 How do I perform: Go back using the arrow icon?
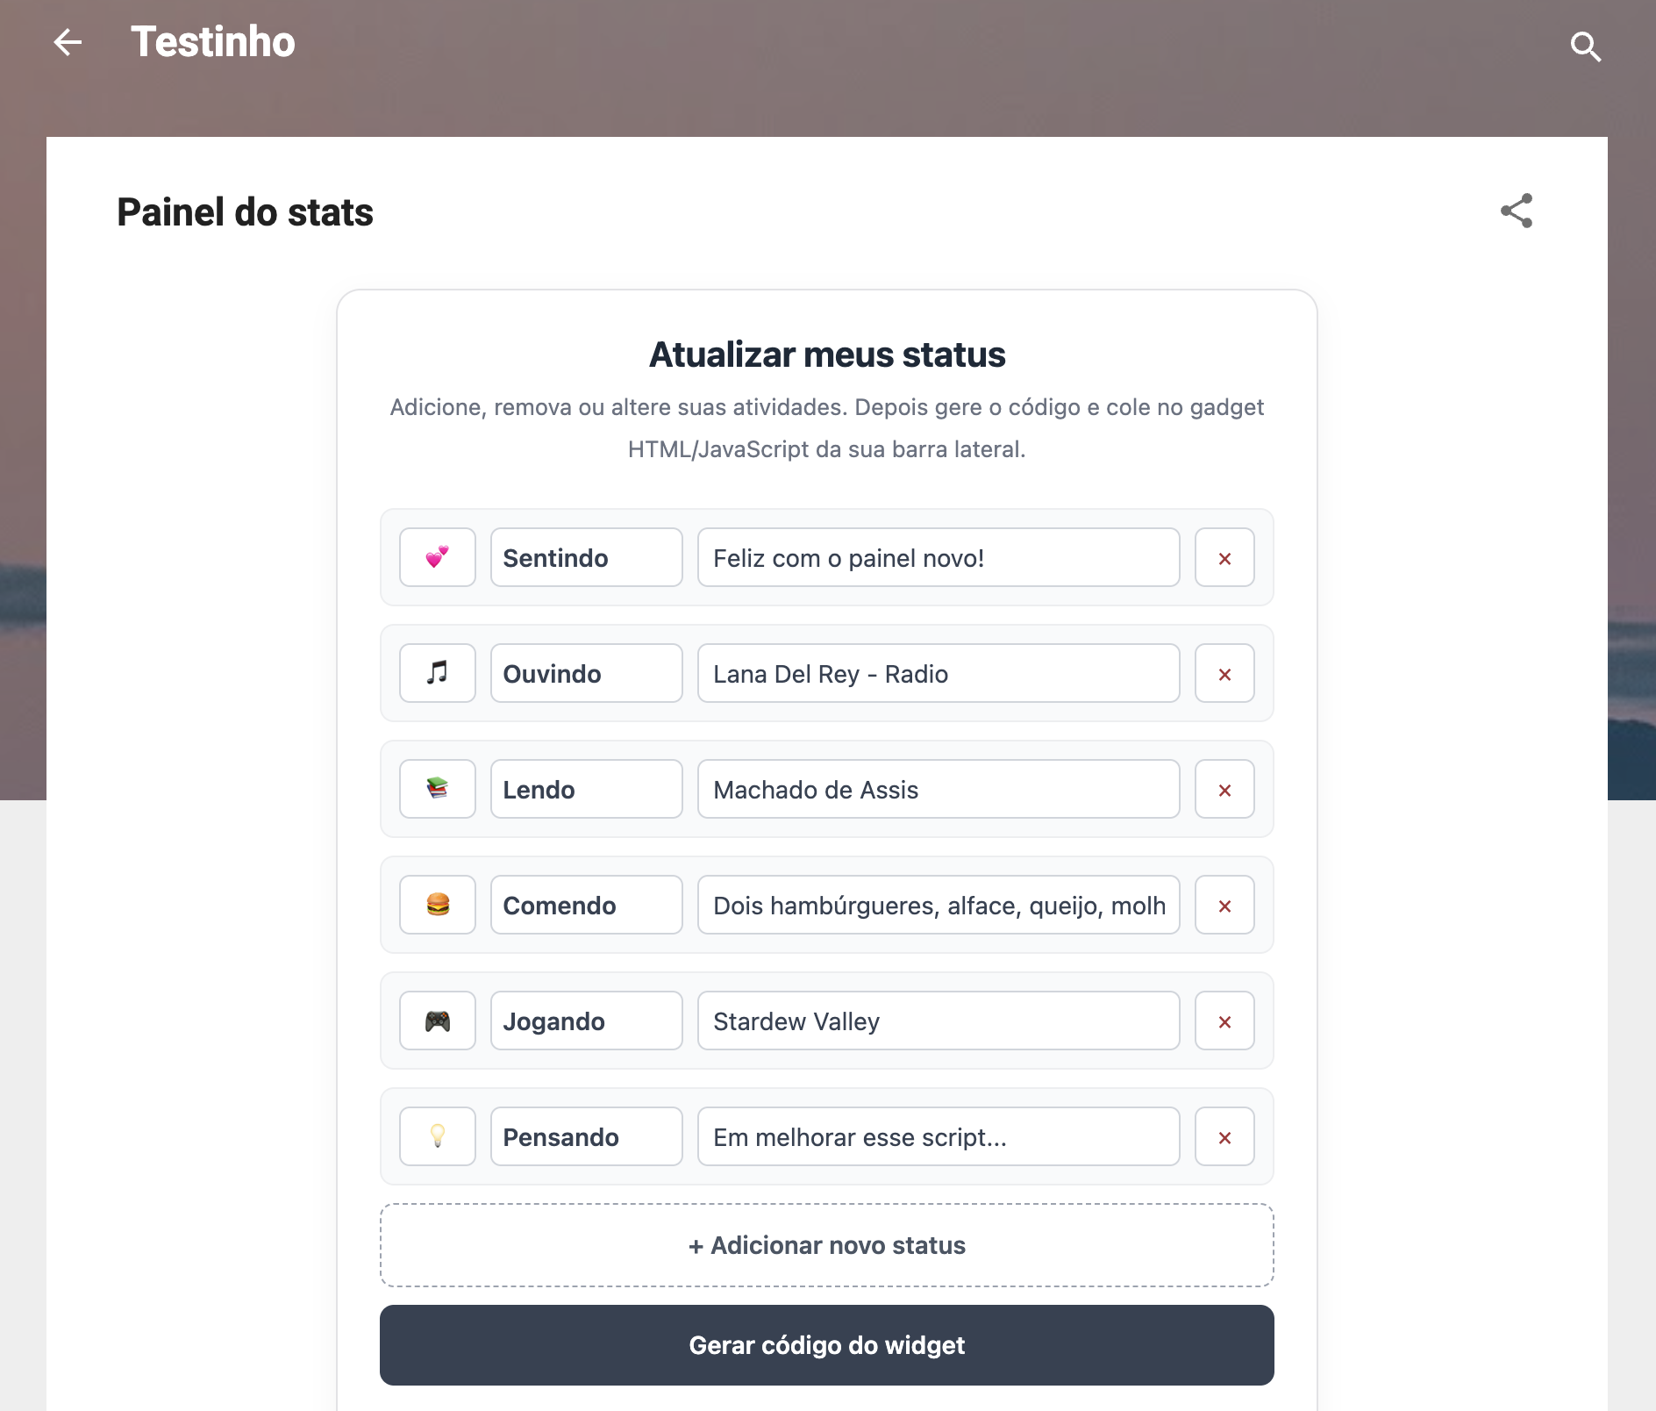(68, 42)
